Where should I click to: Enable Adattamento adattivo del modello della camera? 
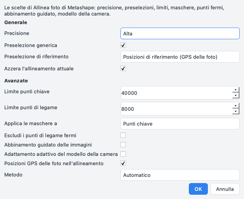[x=123, y=154]
